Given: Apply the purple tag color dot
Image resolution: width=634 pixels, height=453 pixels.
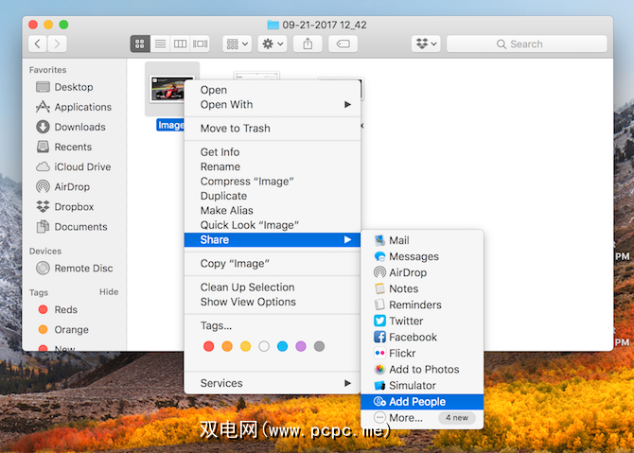Looking at the screenshot, I should pyautogui.click(x=301, y=346).
